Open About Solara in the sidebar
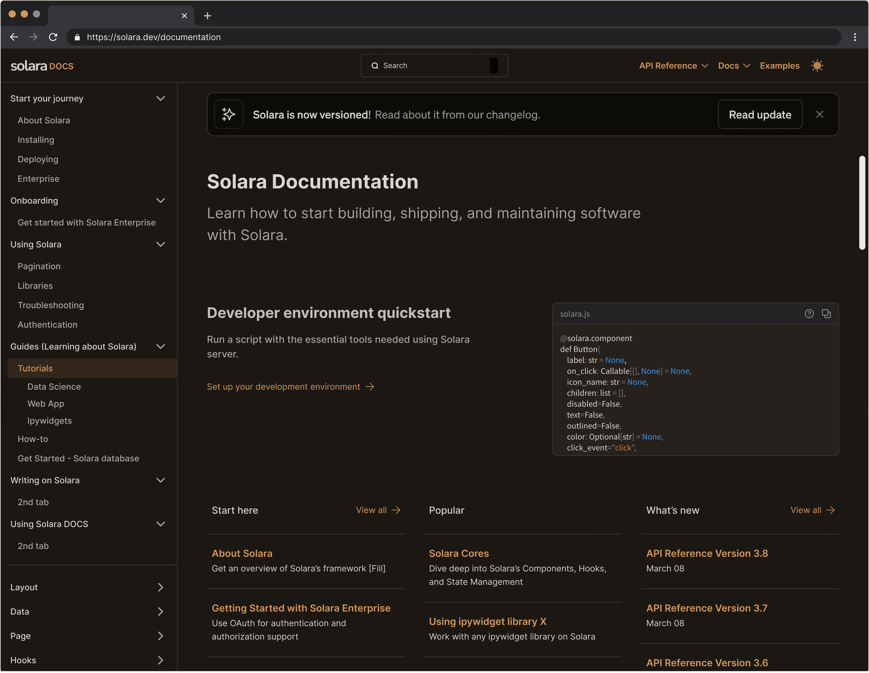 (44, 120)
